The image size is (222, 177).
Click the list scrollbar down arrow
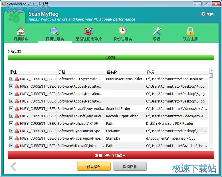[x=211, y=147]
